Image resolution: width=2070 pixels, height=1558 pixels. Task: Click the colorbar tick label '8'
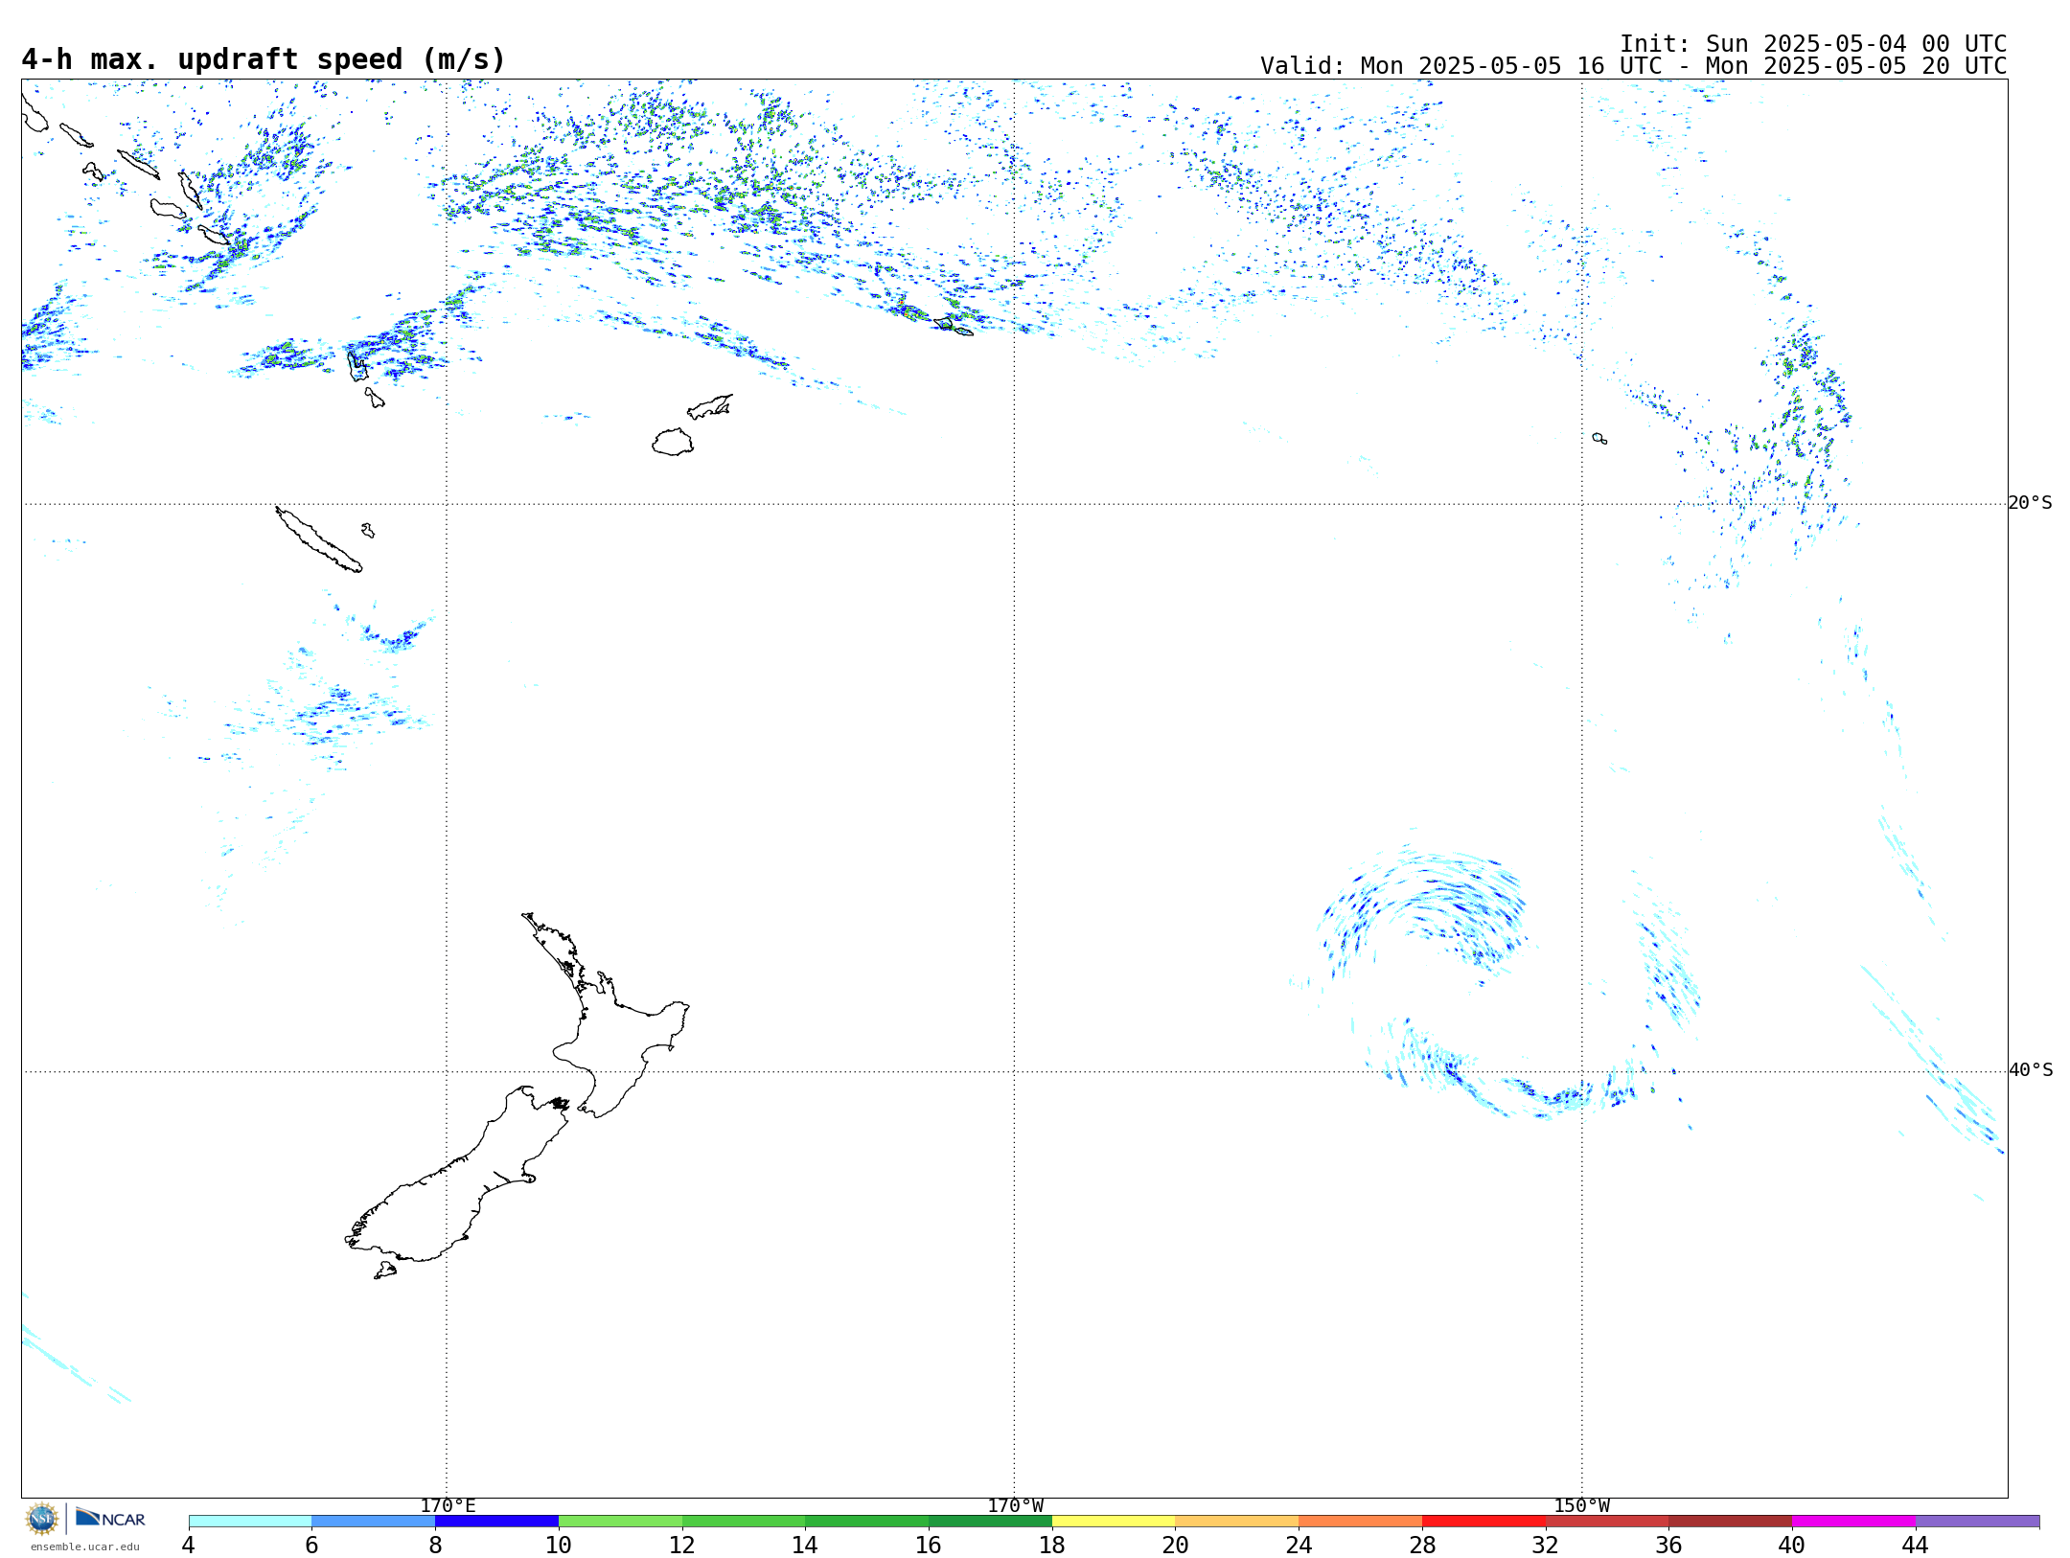coord(435,1546)
